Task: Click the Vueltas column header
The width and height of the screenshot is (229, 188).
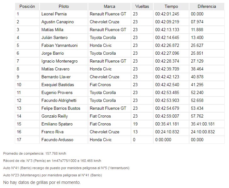Action: (x=142, y=6)
